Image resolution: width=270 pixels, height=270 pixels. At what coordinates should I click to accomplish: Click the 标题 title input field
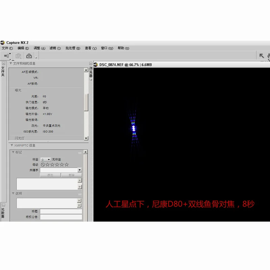[61, 212]
